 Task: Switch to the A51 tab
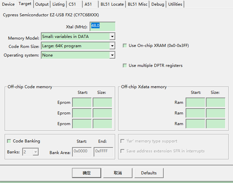tap(91, 4)
